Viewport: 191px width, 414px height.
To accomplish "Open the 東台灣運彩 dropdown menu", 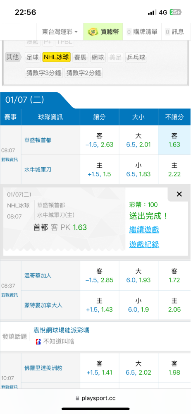I will coord(60,32).
